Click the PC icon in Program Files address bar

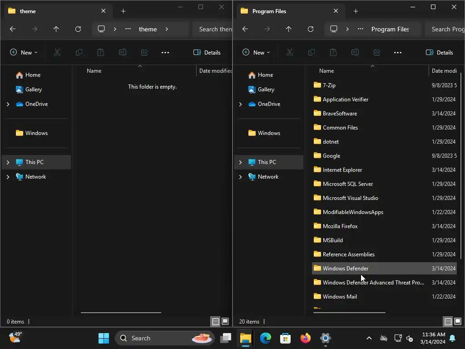[334, 29]
